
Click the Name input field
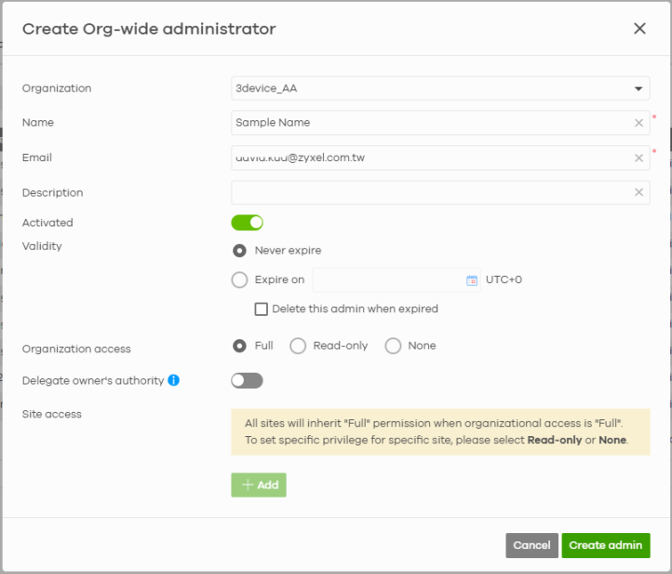pos(428,123)
